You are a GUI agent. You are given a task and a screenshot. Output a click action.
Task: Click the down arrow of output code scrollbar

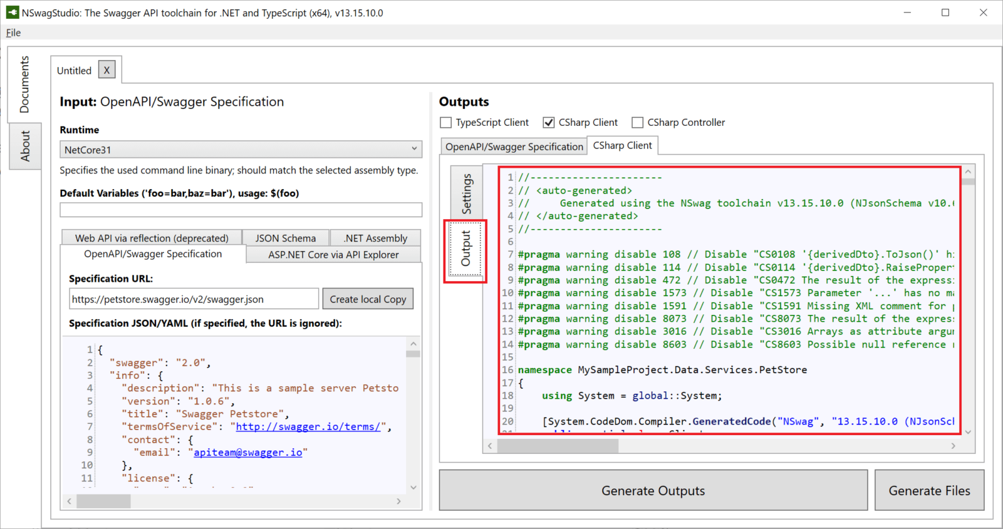968,431
